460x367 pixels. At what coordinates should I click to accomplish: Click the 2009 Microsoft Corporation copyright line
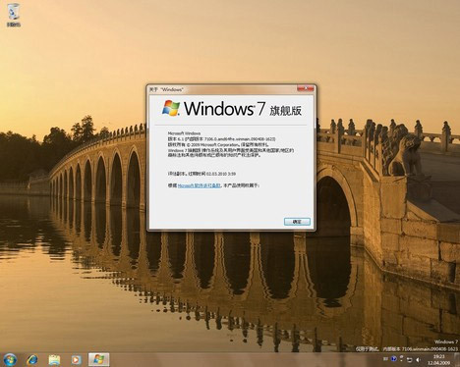218,144
